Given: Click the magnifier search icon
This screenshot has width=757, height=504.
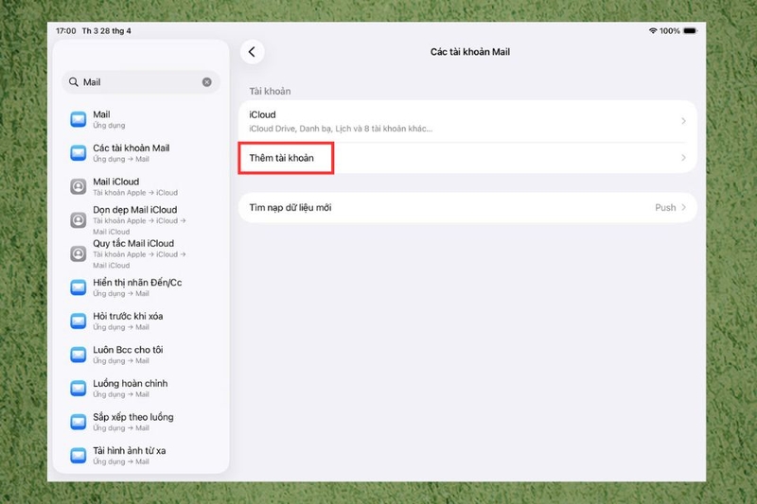Looking at the screenshot, I should click(74, 82).
